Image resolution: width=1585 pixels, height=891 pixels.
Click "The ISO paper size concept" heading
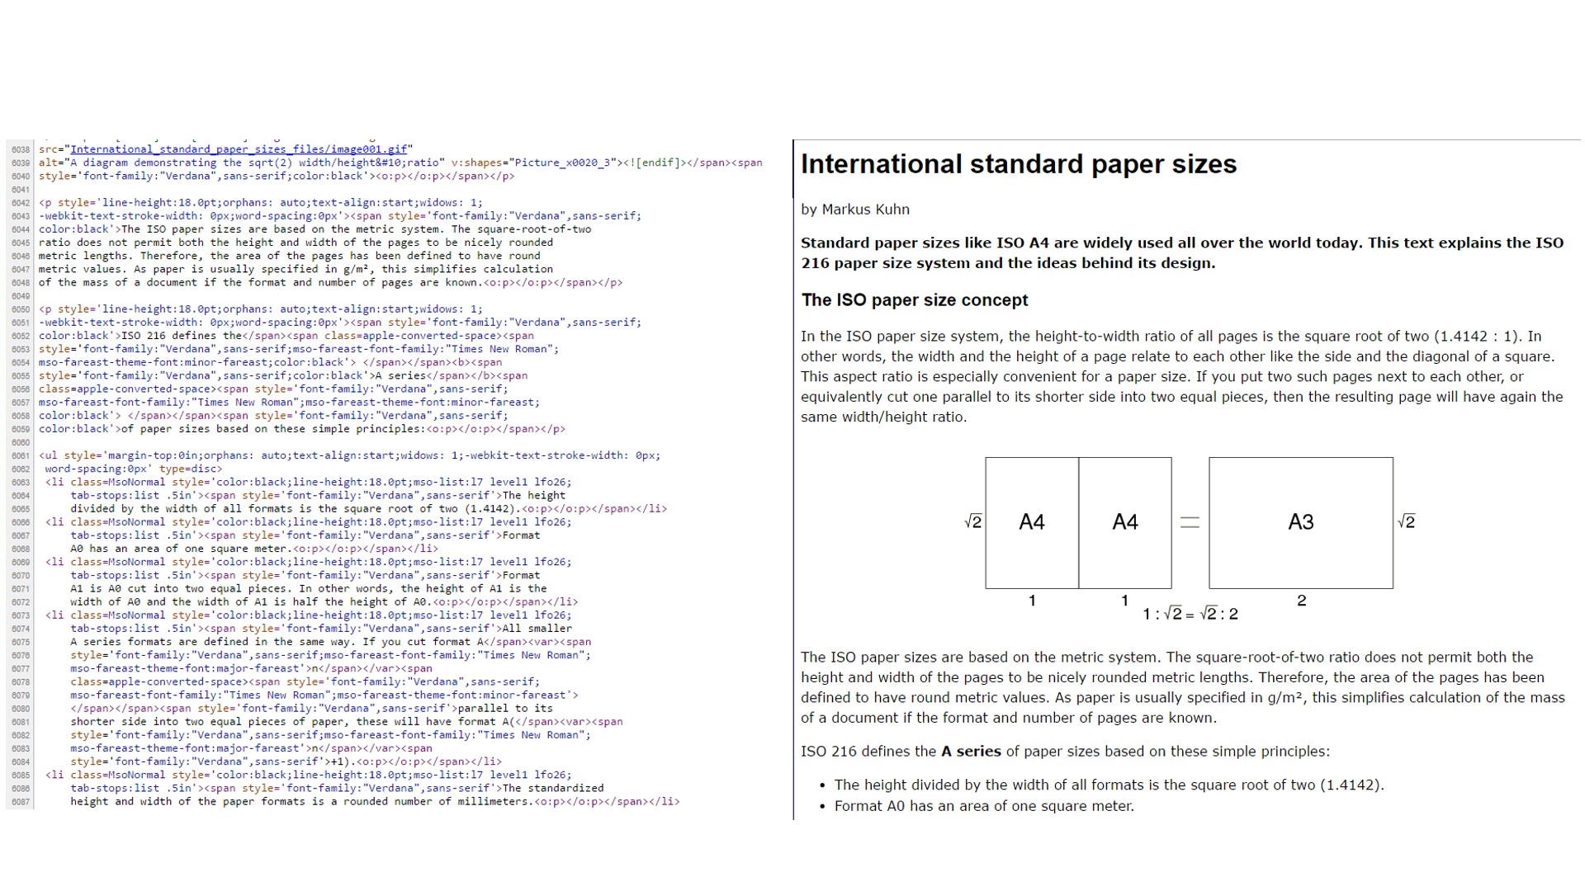(914, 300)
